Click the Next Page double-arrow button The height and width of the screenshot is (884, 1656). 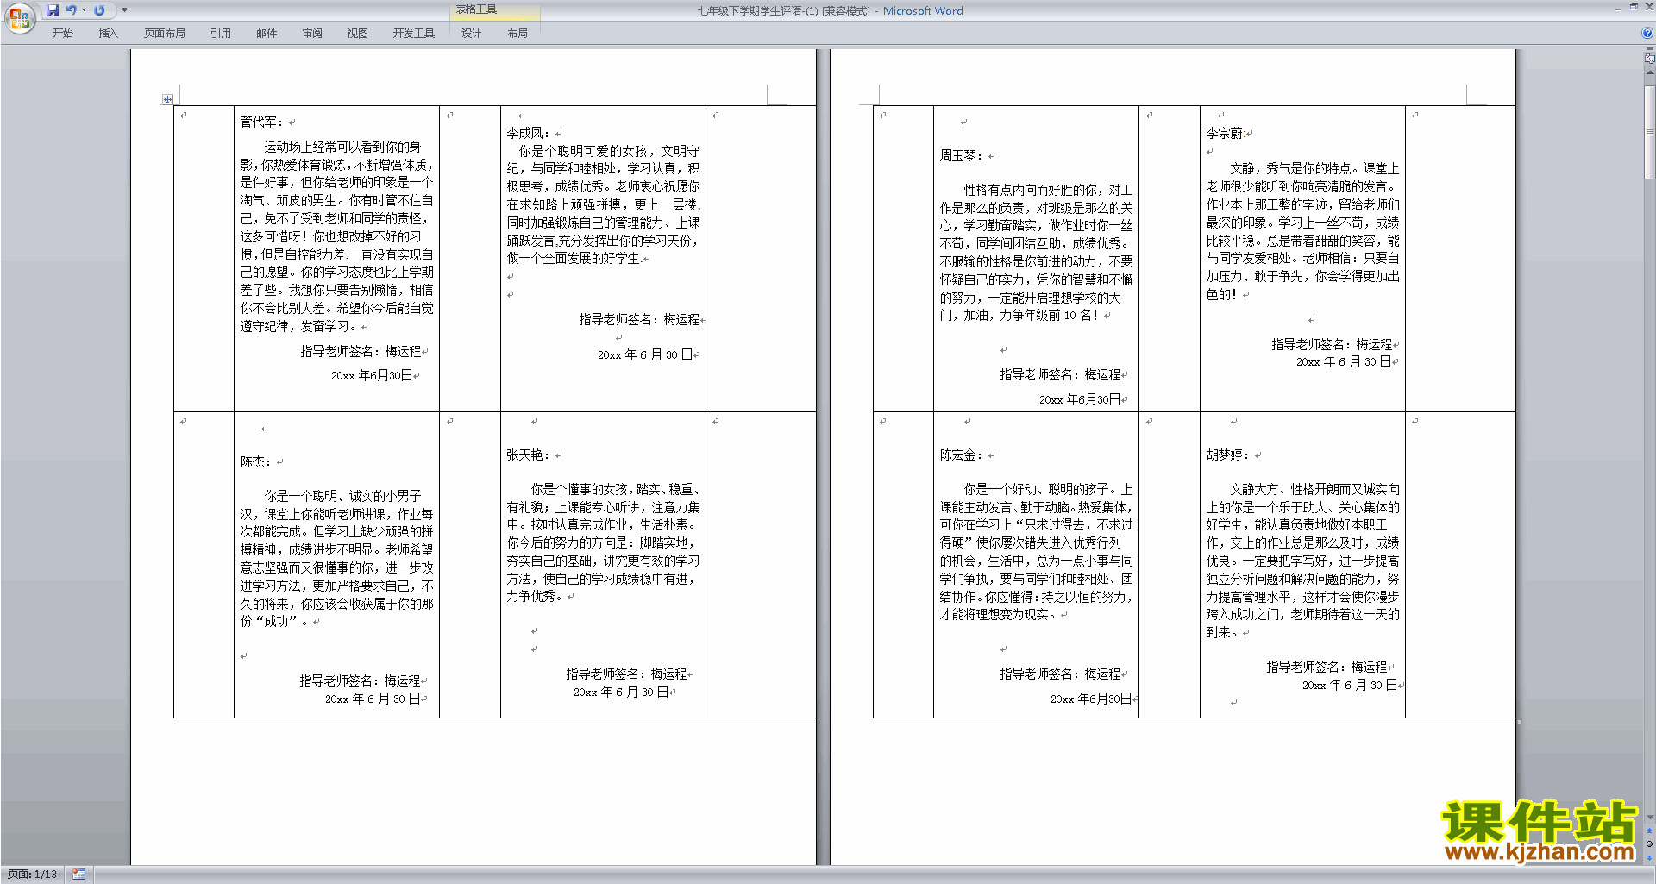(x=1650, y=857)
